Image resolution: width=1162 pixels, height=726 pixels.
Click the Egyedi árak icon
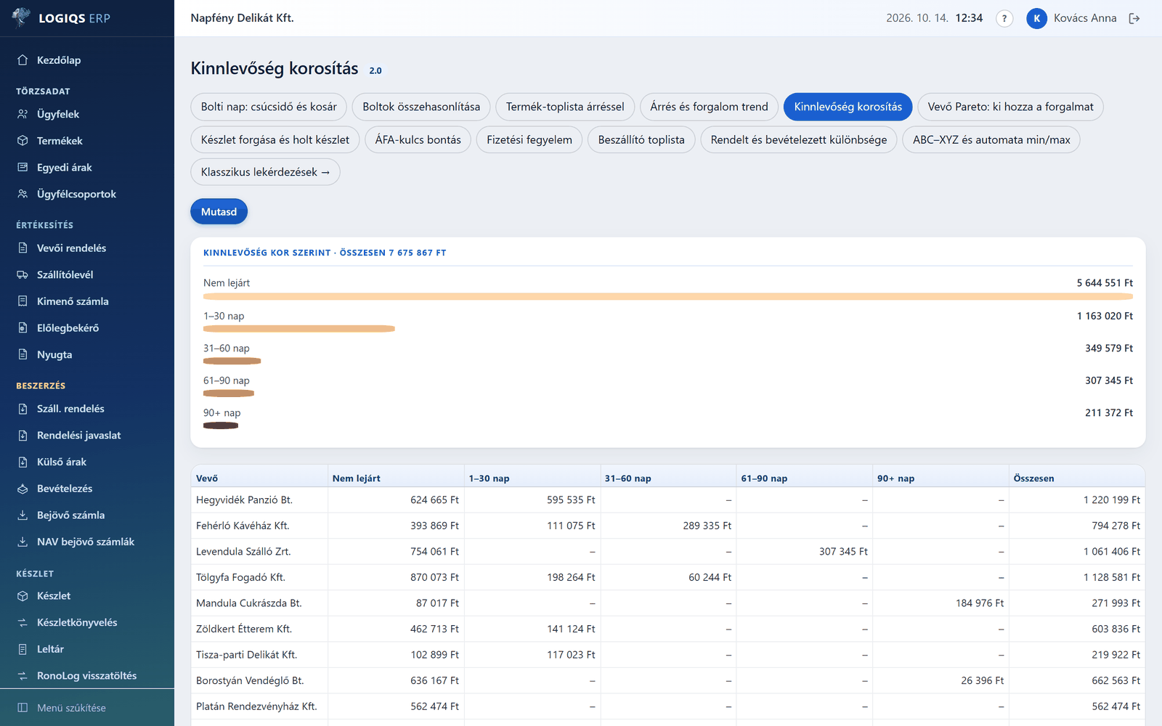click(23, 167)
